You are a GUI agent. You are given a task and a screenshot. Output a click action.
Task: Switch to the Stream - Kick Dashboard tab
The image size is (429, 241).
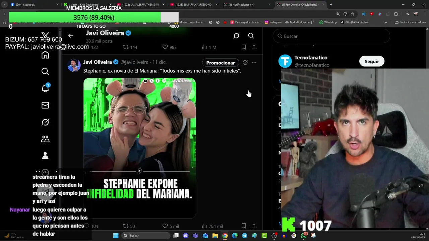88,5
